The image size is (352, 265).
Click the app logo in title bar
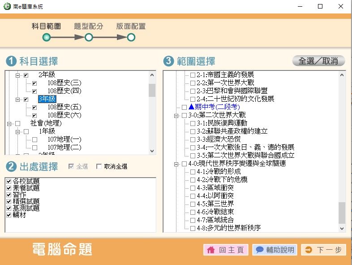click(x=7, y=7)
